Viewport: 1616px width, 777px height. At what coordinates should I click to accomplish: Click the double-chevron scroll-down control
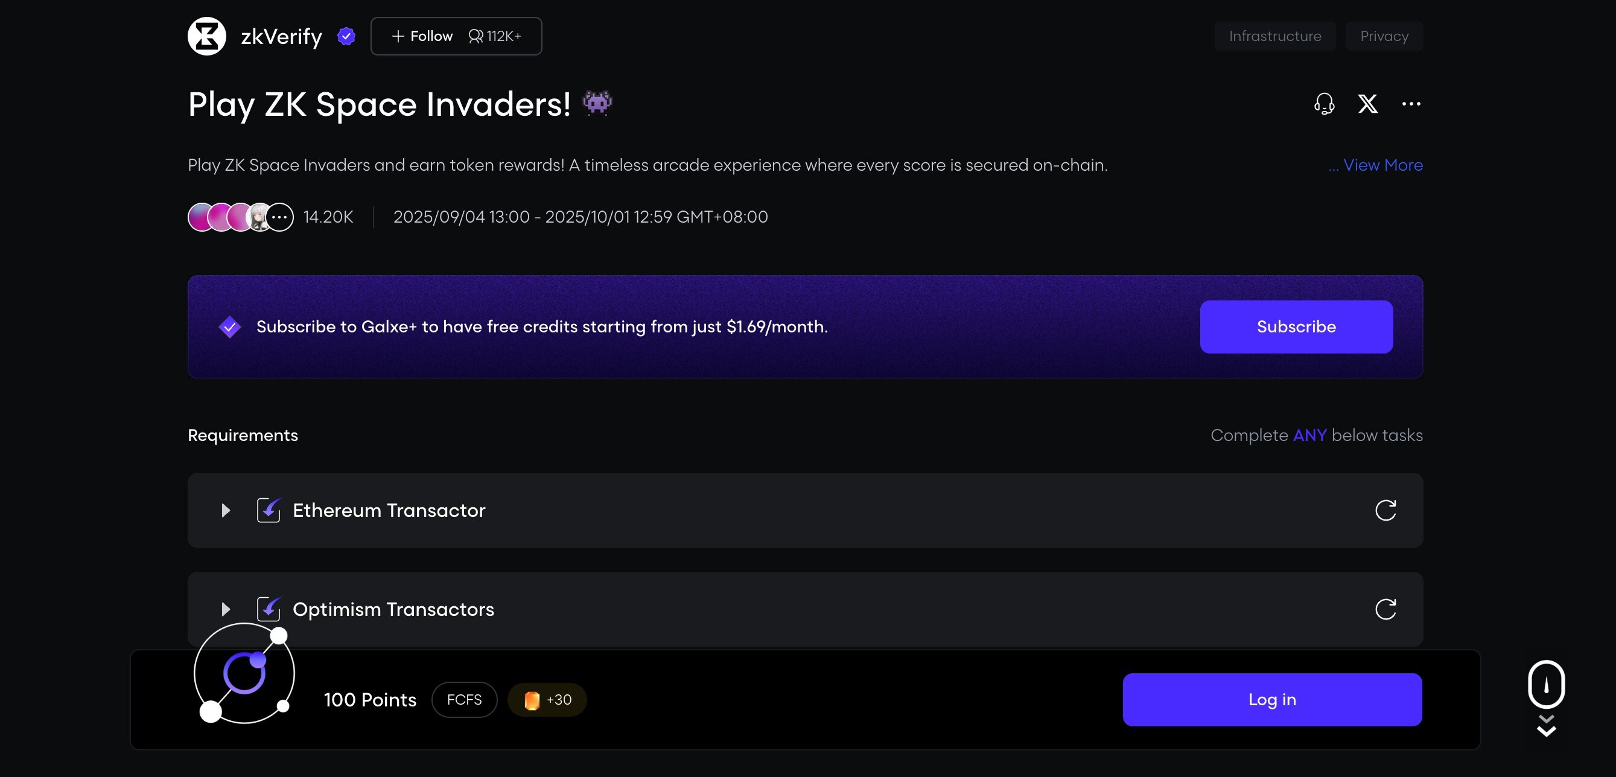point(1546,726)
